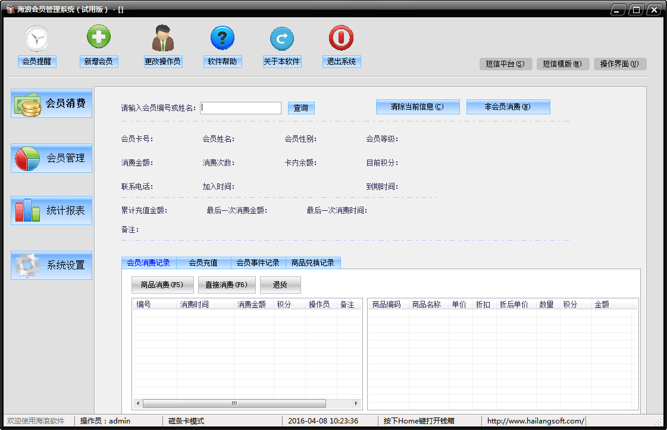Image resolution: width=667 pixels, height=430 pixels.
Task: Click the horizontal scrollbar right arrow in the records list
Action: [357, 403]
